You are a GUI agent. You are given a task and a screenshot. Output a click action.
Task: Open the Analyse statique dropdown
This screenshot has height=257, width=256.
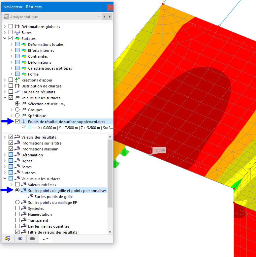(x=99, y=17)
